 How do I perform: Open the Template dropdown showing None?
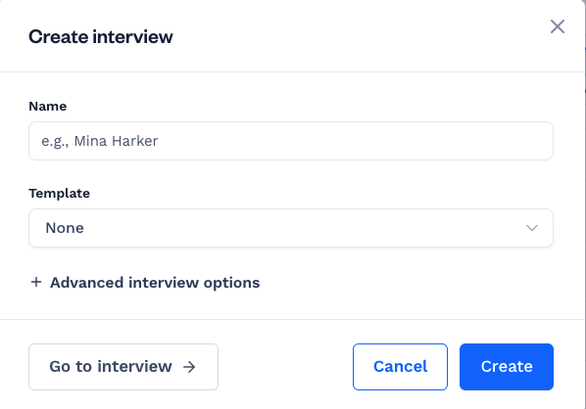tap(291, 228)
